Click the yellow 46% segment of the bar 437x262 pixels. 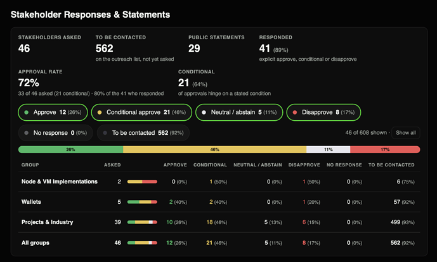click(x=214, y=149)
